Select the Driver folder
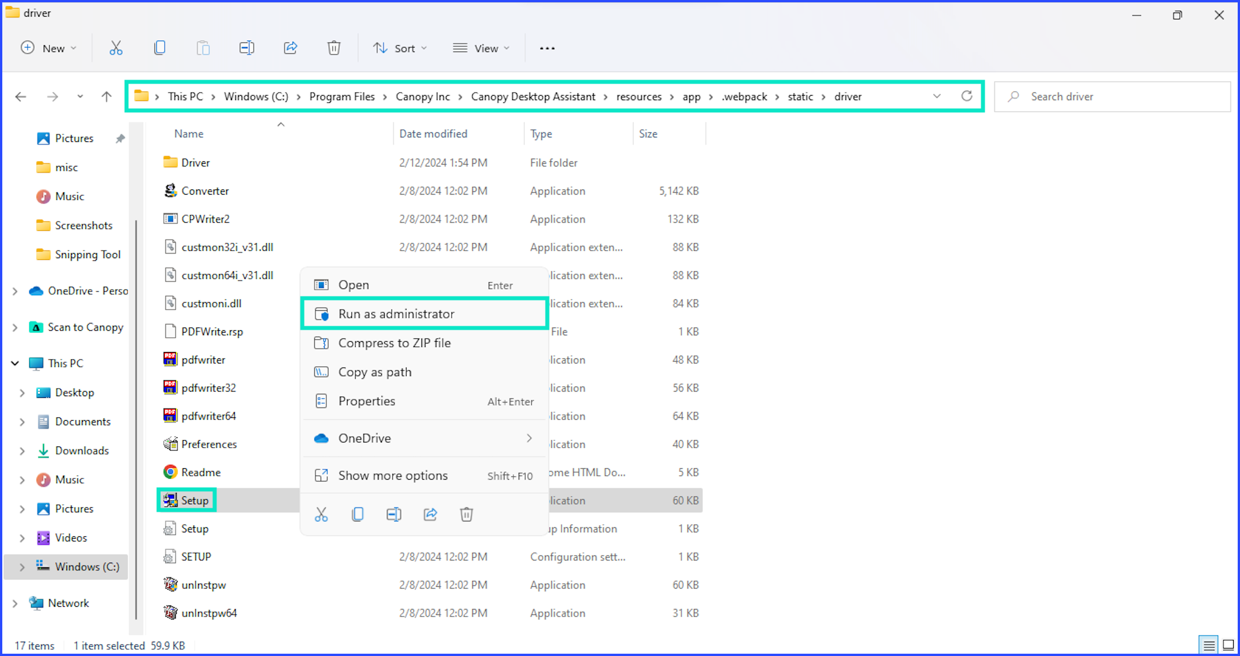The width and height of the screenshot is (1240, 656). click(x=195, y=163)
